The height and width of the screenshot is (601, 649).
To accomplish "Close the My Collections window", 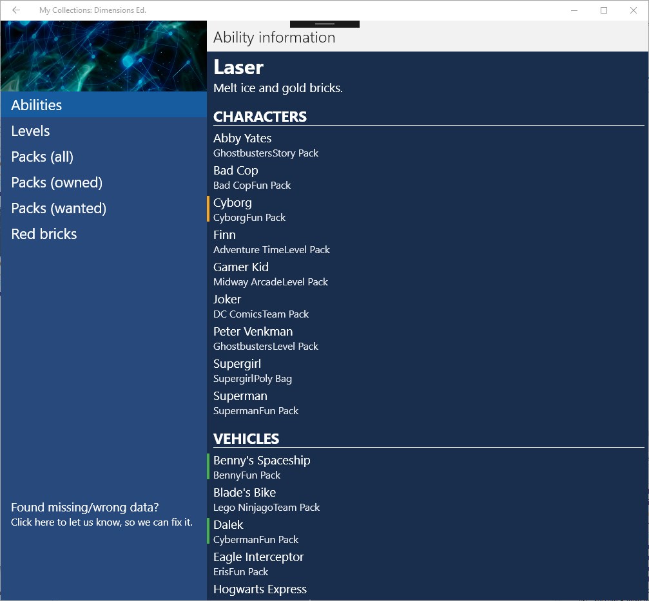I will pyautogui.click(x=634, y=10).
